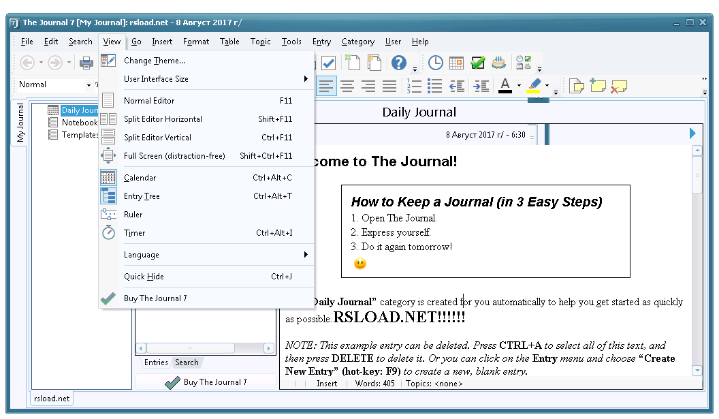Select Daily Journal category in tree
Image resolution: width=719 pixels, height=419 pixels.
pyautogui.click(x=80, y=110)
